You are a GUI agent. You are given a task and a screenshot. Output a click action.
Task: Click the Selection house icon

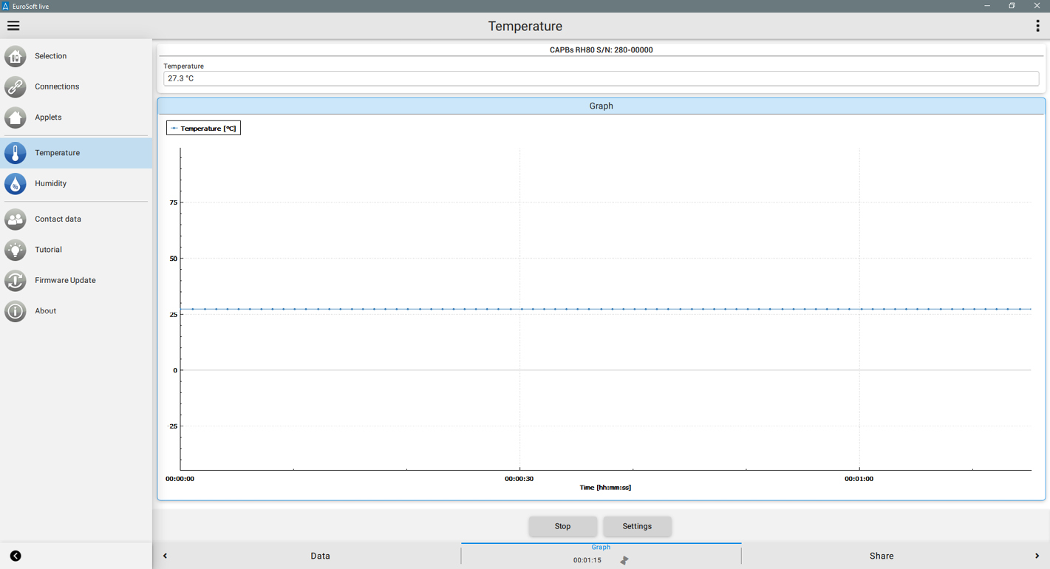point(16,56)
